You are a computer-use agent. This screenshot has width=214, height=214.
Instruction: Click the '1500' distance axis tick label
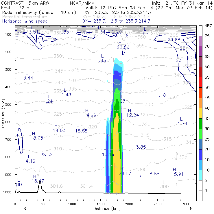(100, 204)
